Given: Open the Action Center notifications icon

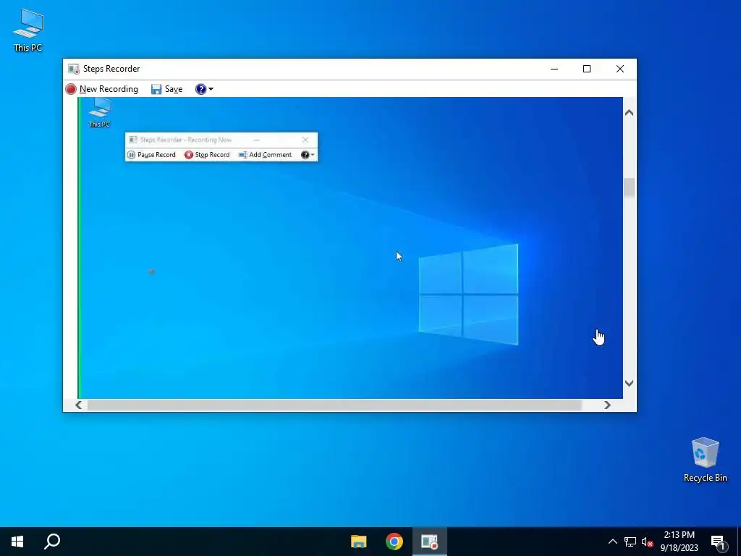Looking at the screenshot, I should [x=718, y=542].
